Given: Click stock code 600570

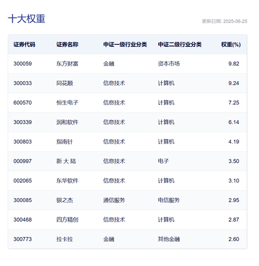Looking at the screenshot, I should point(23,103).
